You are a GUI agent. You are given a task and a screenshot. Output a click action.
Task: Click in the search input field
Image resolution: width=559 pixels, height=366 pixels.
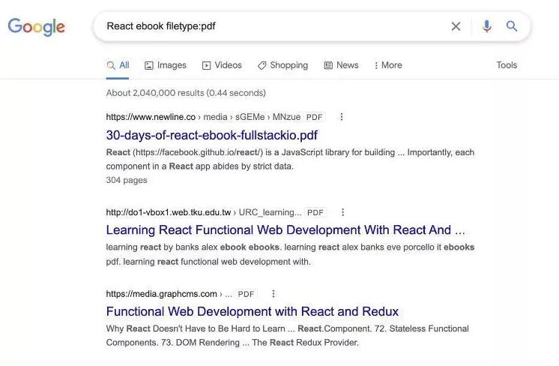pyautogui.click(x=270, y=26)
